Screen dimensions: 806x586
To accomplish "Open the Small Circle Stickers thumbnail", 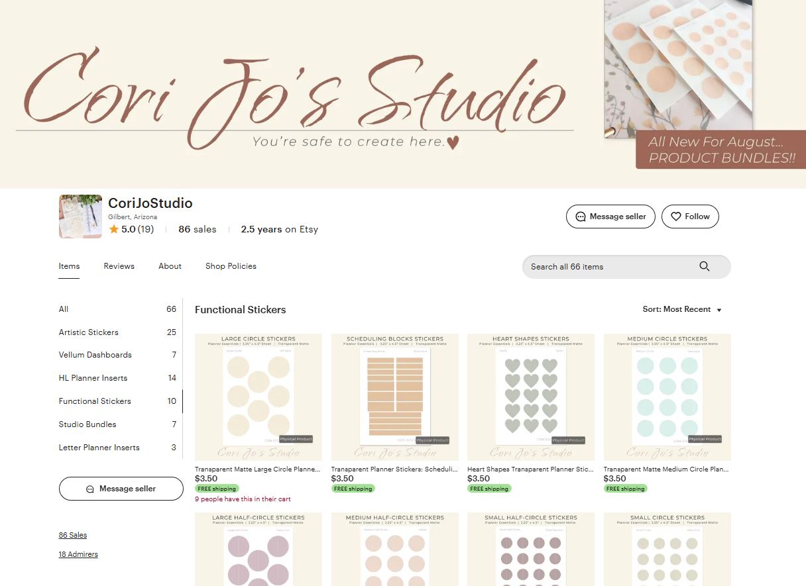I will click(x=667, y=549).
